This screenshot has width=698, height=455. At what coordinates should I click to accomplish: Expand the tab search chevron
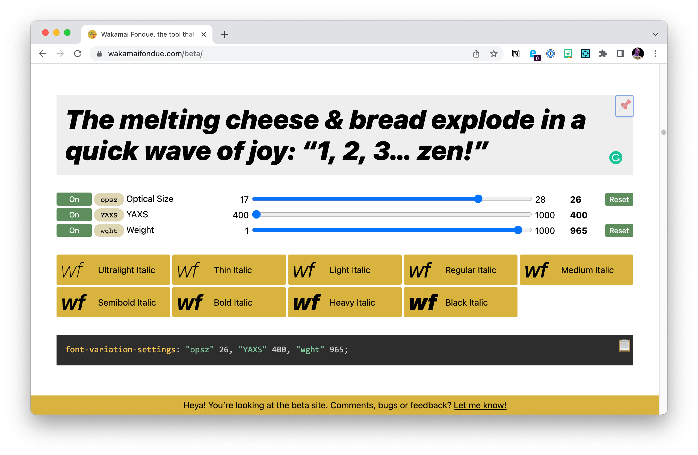tap(655, 35)
